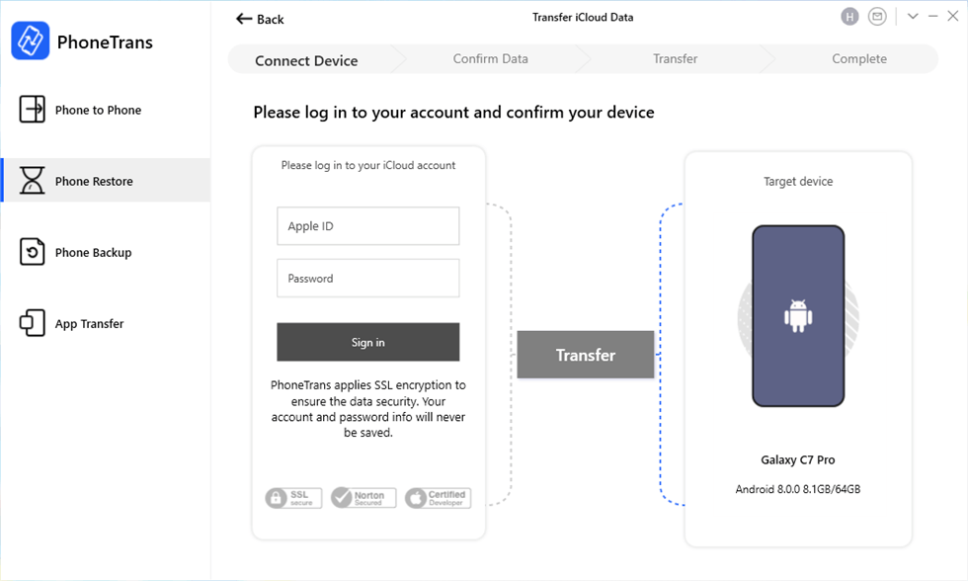Click the PhoneTrans logo icon
The image size is (968, 581).
click(x=31, y=41)
